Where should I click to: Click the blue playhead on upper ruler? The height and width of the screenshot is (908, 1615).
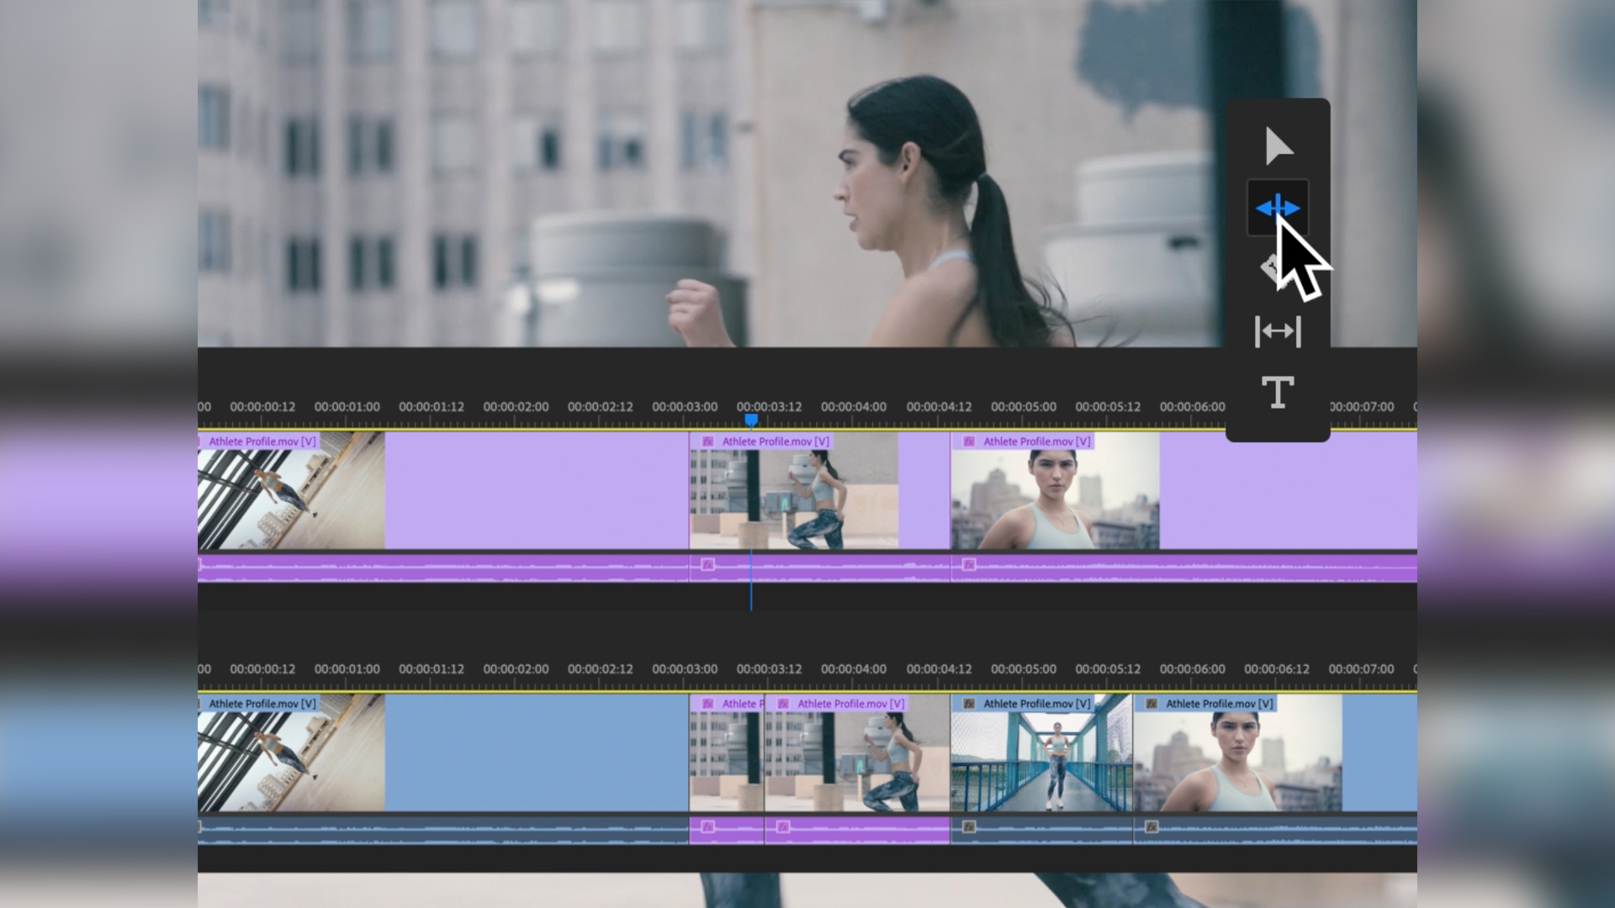coord(751,419)
